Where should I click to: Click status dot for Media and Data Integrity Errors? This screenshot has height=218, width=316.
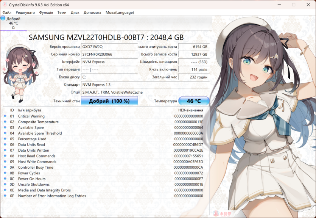click(5, 190)
